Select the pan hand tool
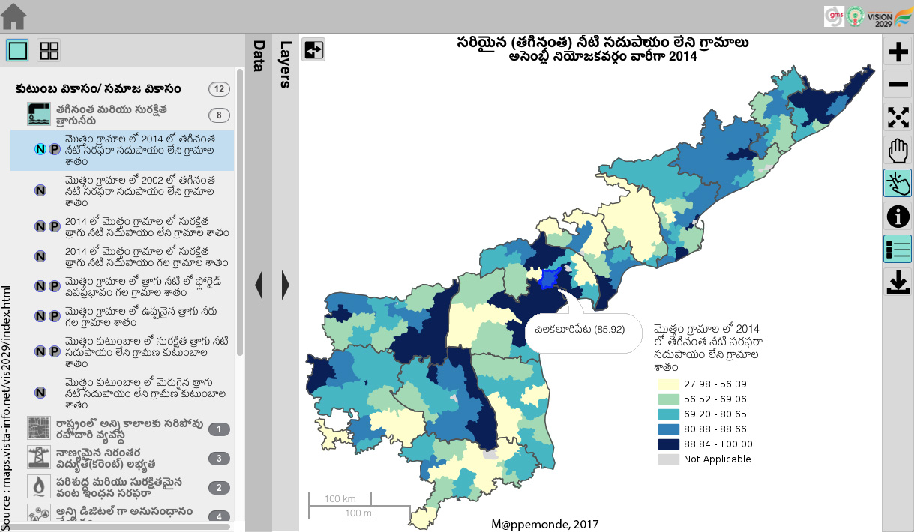The image size is (914, 532). pyautogui.click(x=898, y=151)
